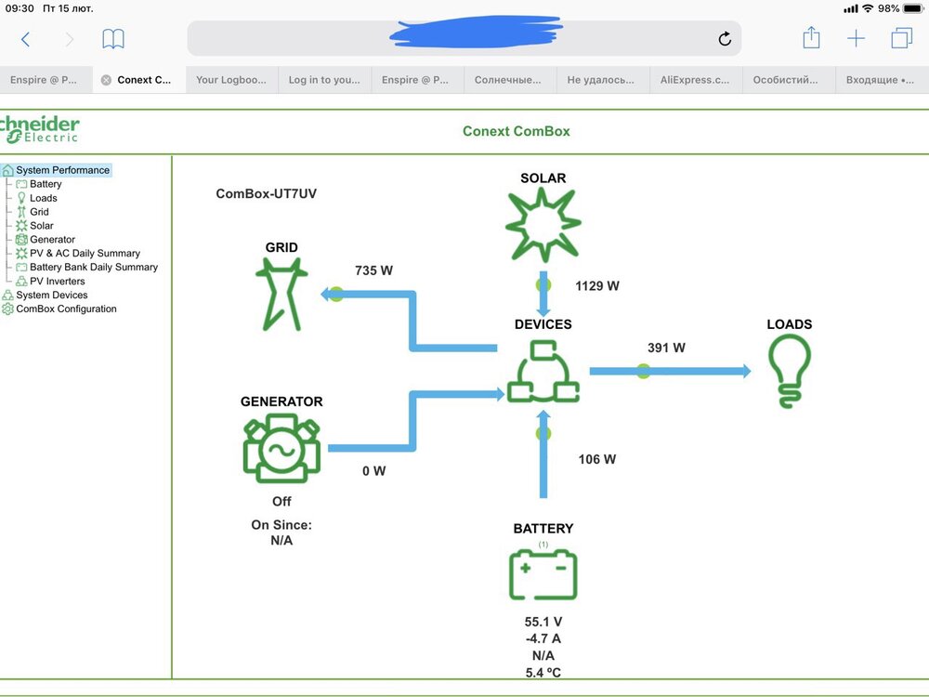The width and height of the screenshot is (929, 697).
Task: Switch to the AliExpress.c... tab
Action: 695,80
